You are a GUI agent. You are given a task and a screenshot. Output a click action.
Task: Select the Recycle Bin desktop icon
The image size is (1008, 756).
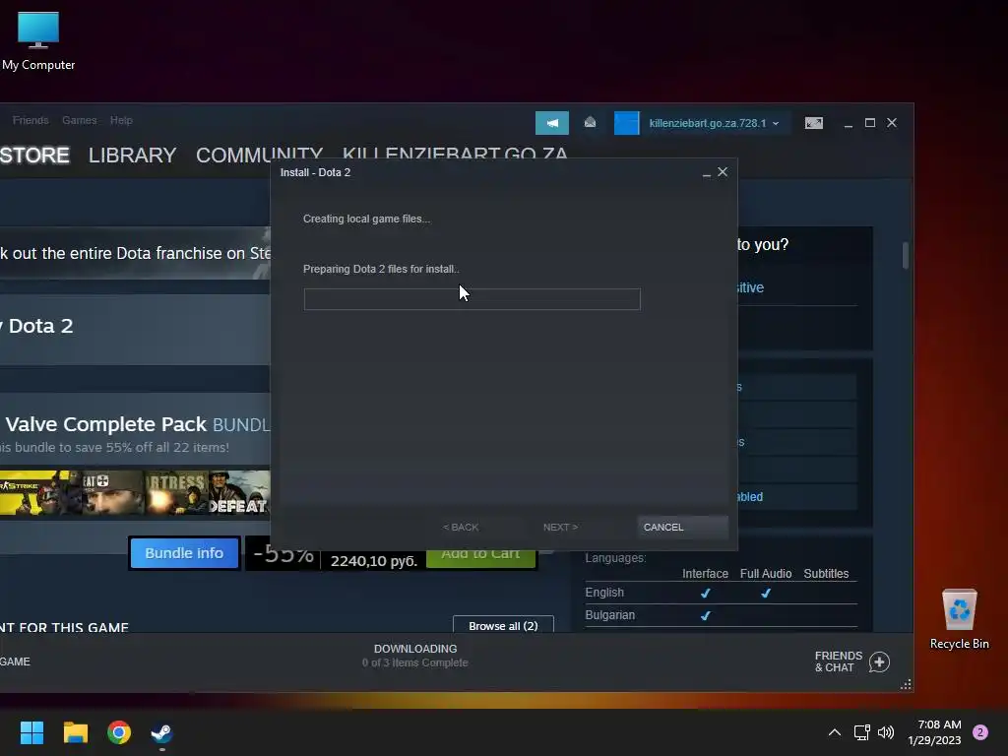click(x=959, y=618)
